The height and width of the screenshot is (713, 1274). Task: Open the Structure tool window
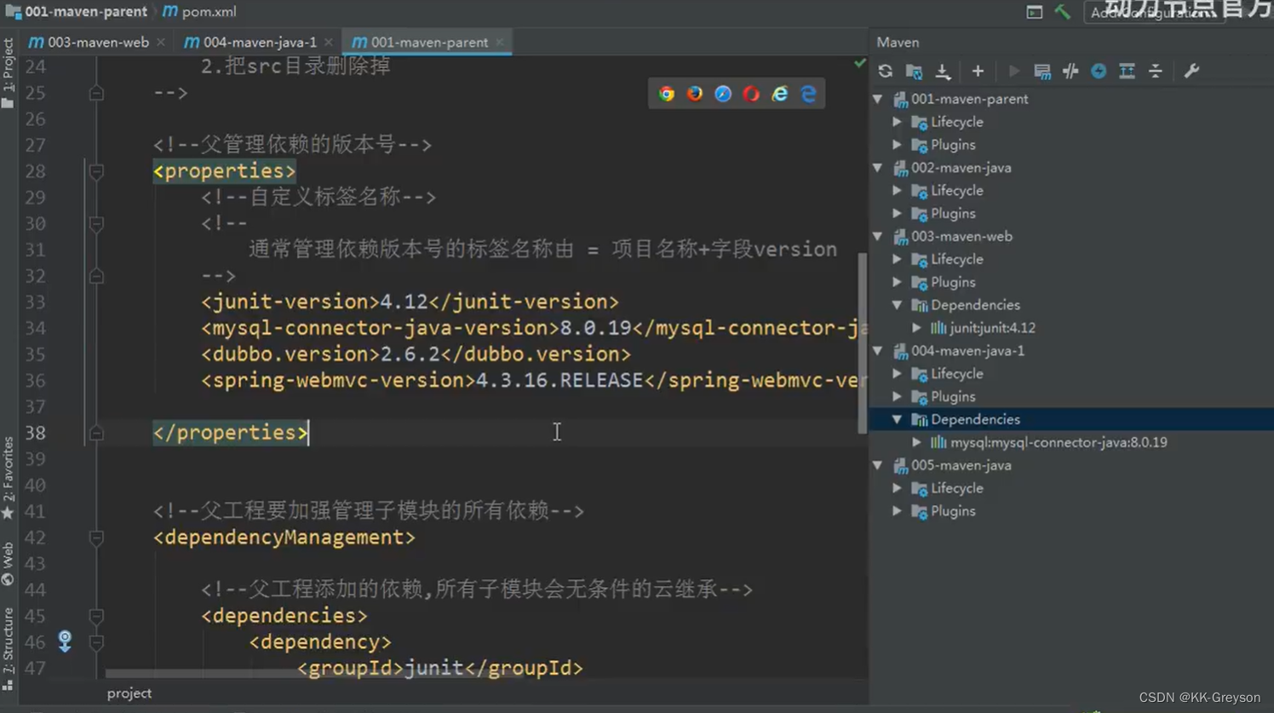tap(8, 647)
